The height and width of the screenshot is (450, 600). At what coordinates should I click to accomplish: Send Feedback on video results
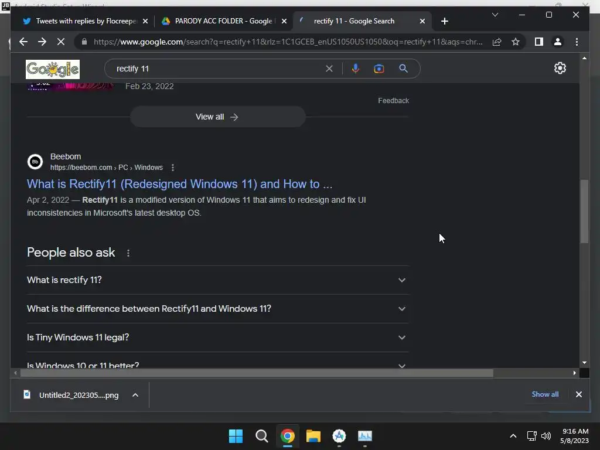pyautogui.click(x=393, y=101)
